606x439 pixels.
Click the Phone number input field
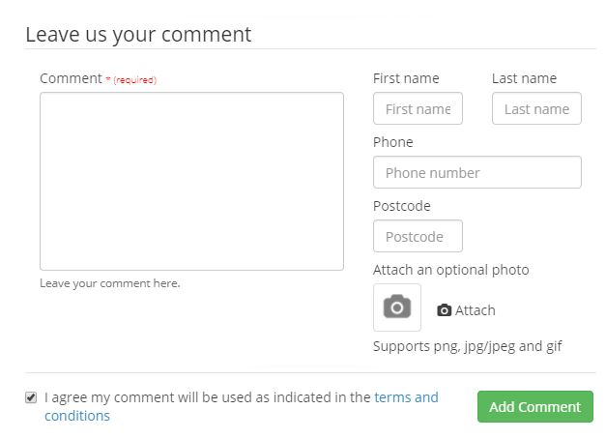(x=477, y=172)
